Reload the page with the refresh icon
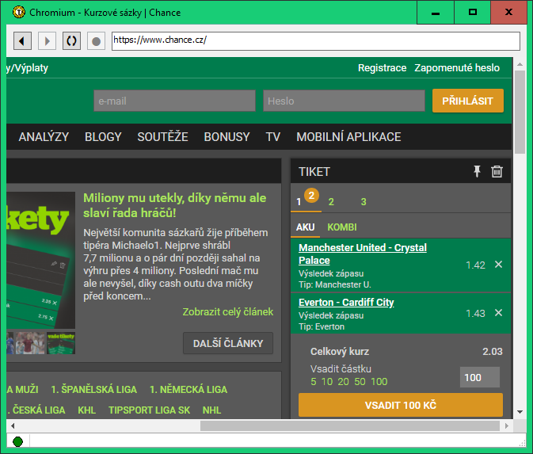This screenshot has width=533, height=454. pos(71,41)
